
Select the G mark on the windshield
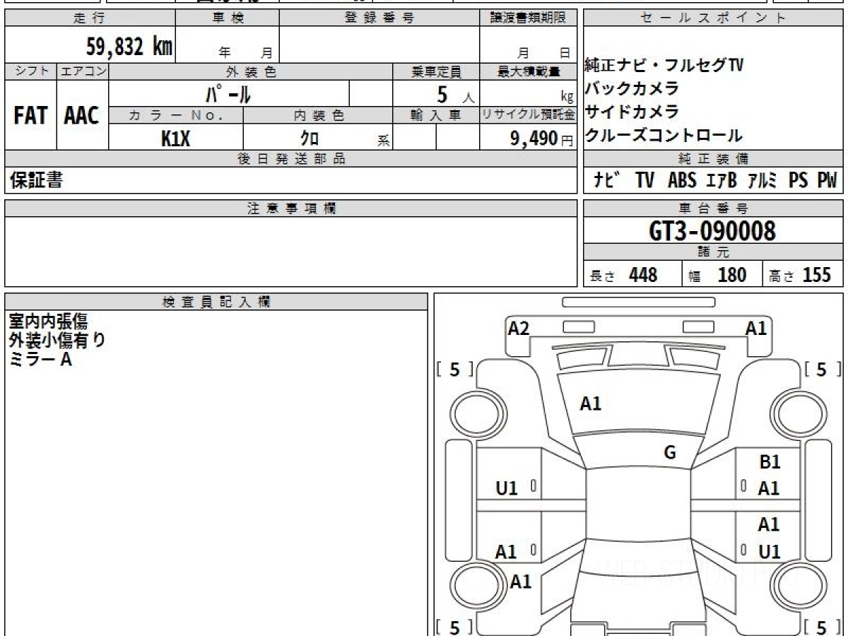tap(670, 453)
